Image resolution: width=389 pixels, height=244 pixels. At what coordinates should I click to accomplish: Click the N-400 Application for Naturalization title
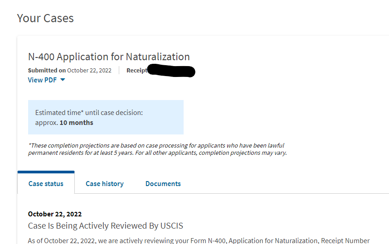[109, 57]
